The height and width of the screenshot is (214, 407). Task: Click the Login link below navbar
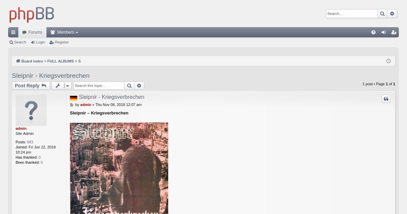(x=38, y=42)
